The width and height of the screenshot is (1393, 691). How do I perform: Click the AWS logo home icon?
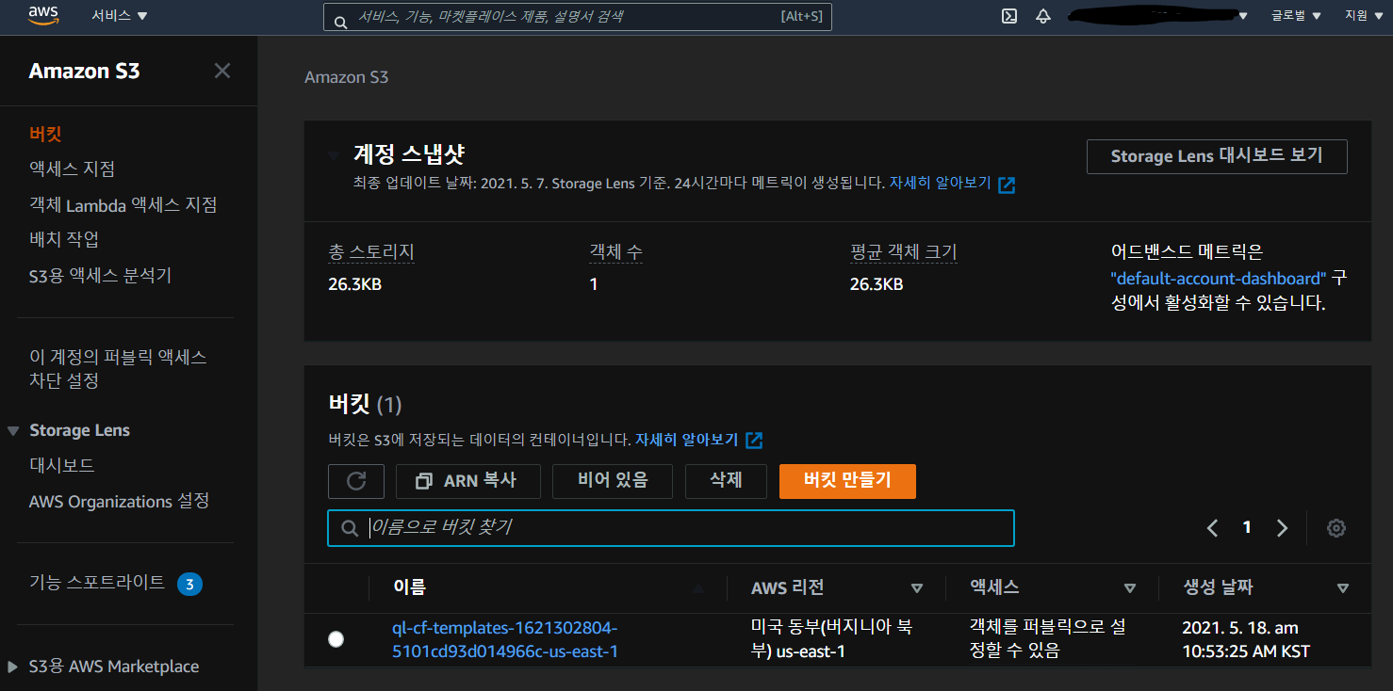(44, 15)
